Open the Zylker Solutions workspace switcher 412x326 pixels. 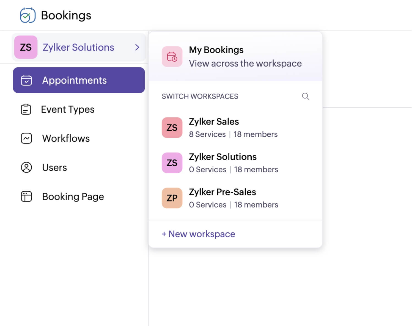[x=78, y=47]
